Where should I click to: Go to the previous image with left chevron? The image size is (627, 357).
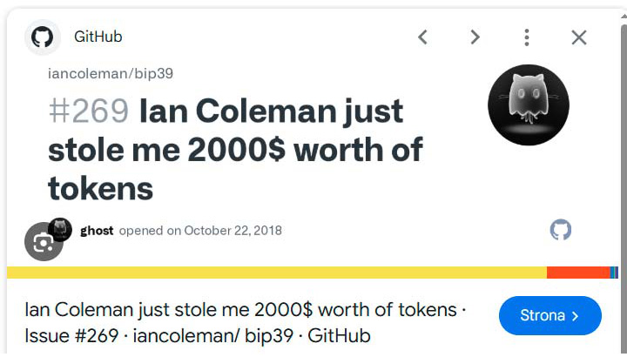tap(422, 37)
